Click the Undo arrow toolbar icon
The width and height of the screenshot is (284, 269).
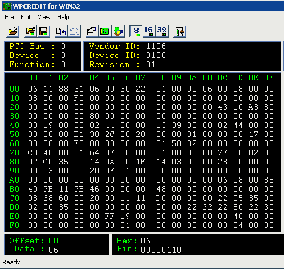tap(74, 31)
